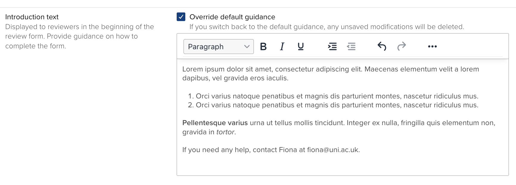Click the bold 'Pellentesque varius' text
Image resolution: width=516 pixels, height=185 pixels.
215,123
